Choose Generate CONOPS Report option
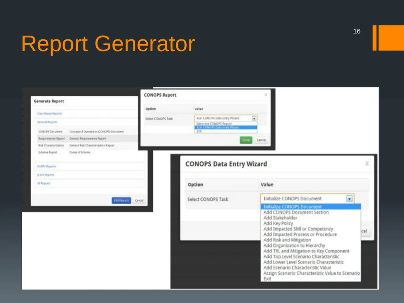 pos(226,123)
